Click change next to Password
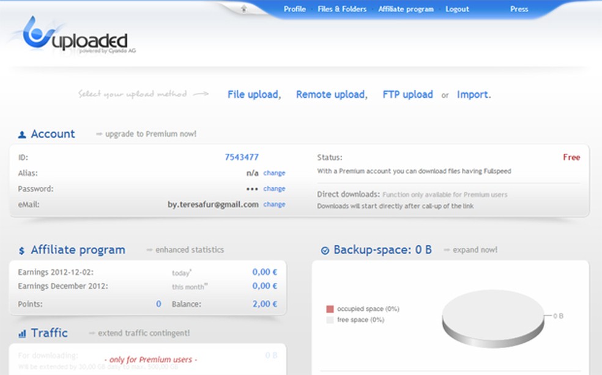 [274, 189]
